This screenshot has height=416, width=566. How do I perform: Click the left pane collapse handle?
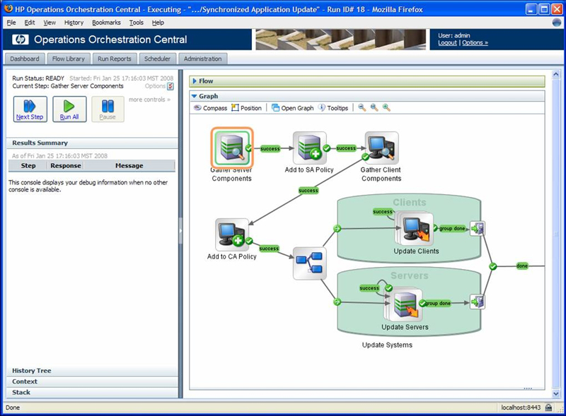coord(181,231)
